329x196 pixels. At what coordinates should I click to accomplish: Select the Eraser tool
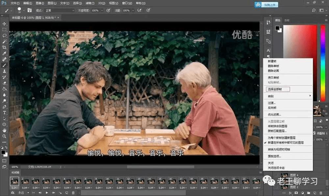click(4, 83)
